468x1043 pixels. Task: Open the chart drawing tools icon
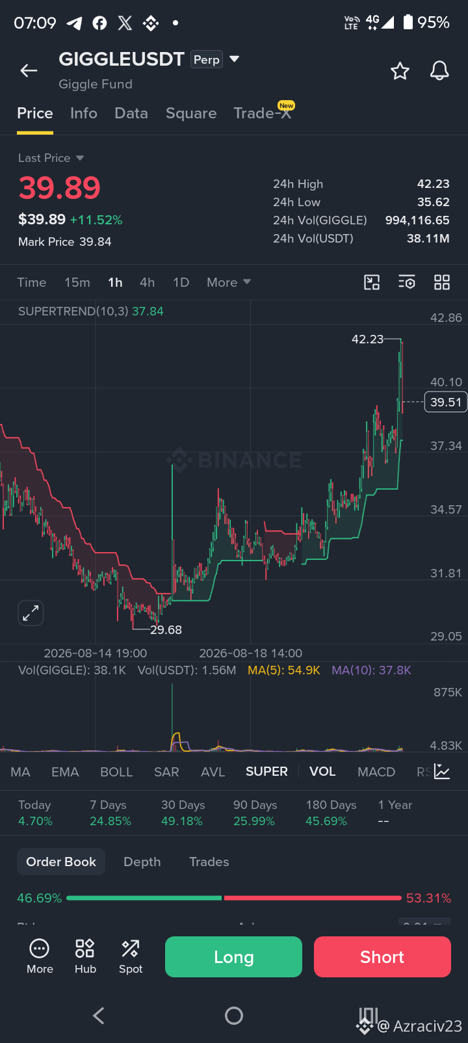point(372,282)
